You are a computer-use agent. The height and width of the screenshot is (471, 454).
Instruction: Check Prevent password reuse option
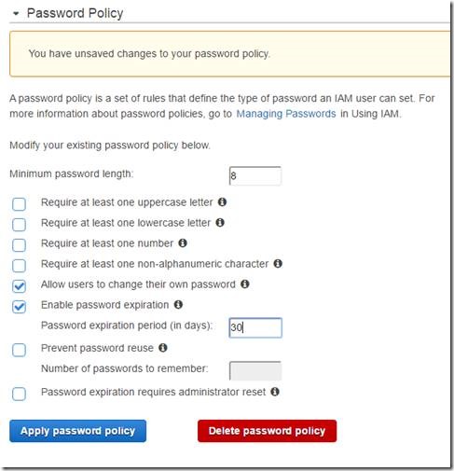coord(19,350)
